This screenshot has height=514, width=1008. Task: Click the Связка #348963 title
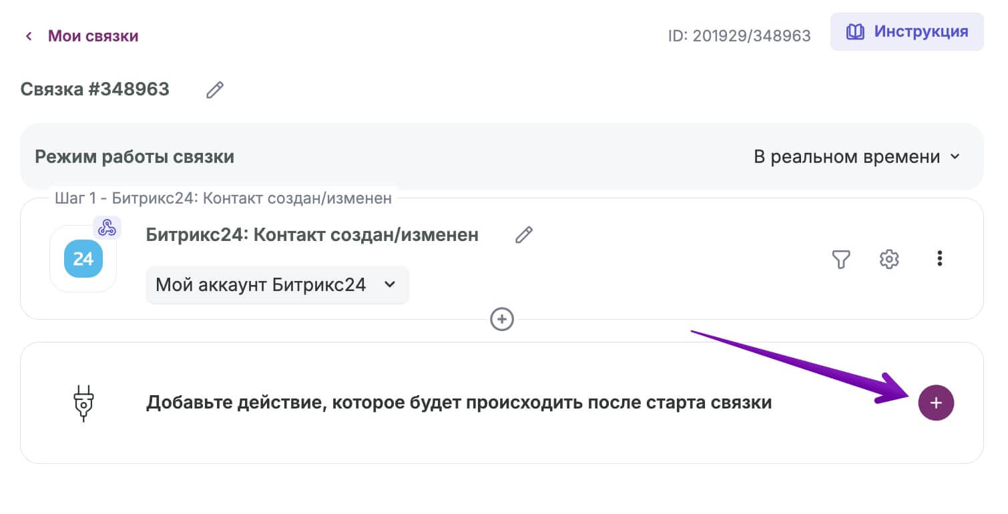point(95,89)
